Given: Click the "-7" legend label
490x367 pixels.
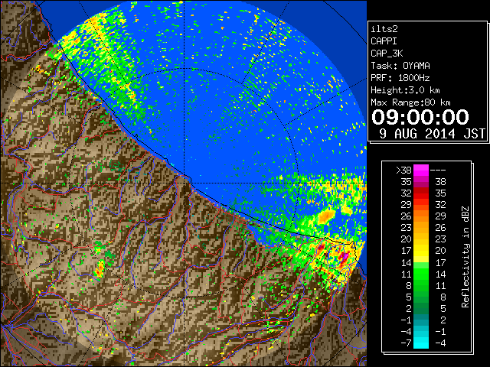Looking at the screenshot, I should pyautogui.click(x=406, y=343).
